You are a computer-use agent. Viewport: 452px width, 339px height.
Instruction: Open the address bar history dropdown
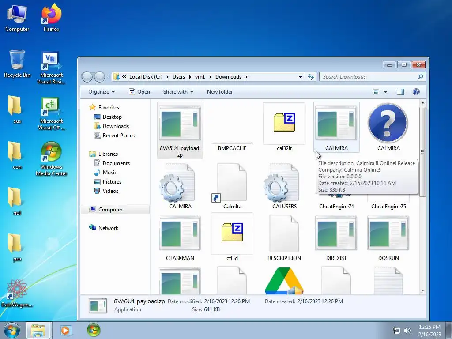click(301, 77)
